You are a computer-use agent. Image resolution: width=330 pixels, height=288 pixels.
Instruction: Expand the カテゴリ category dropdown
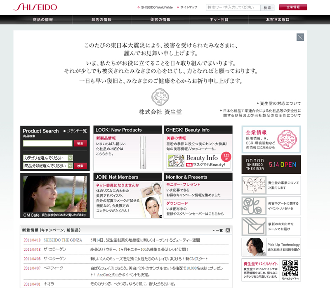[70, 158]
